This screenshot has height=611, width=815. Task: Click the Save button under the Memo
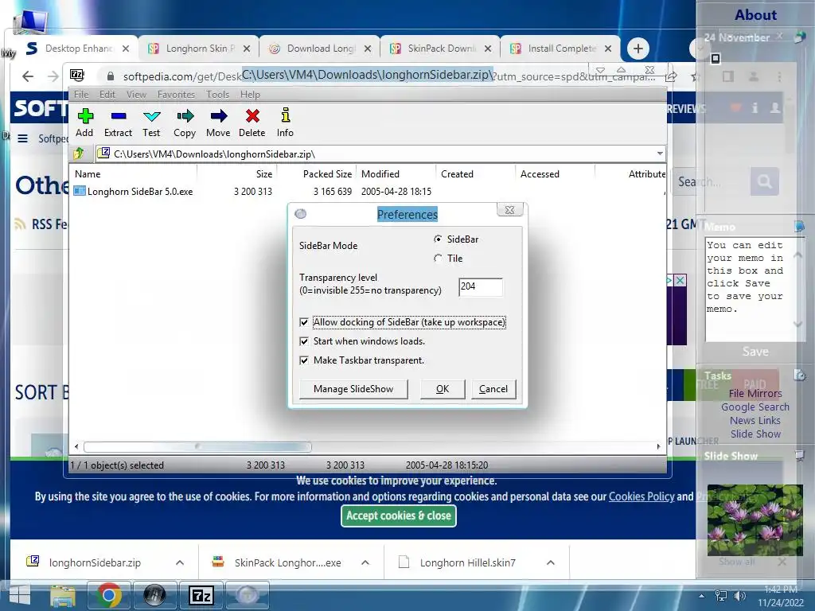[755, 352]
